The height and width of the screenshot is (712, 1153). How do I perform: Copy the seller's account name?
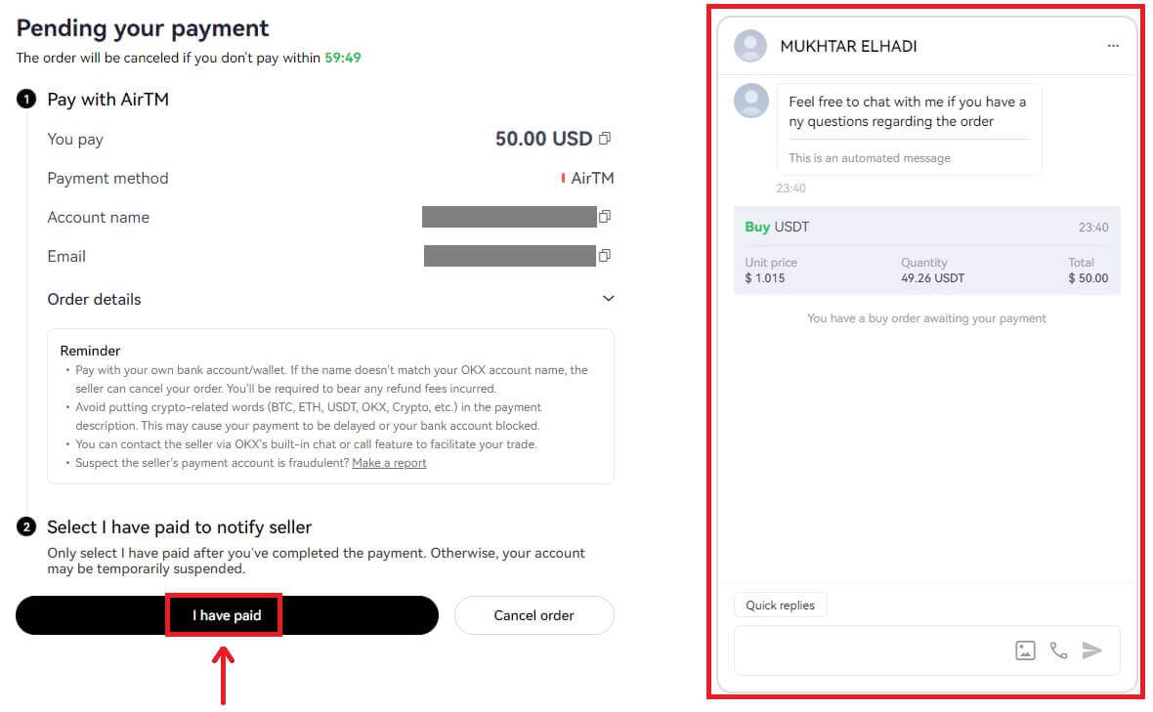point(604,217)
